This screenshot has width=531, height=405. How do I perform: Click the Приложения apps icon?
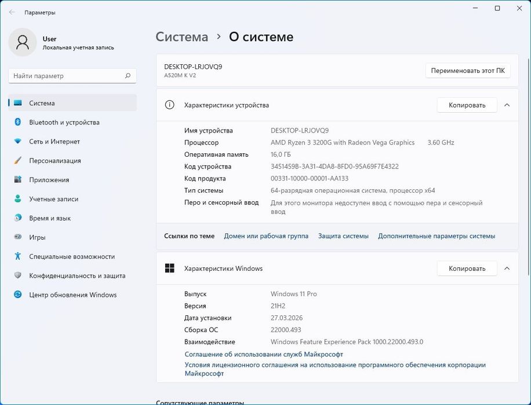point(18,179)
